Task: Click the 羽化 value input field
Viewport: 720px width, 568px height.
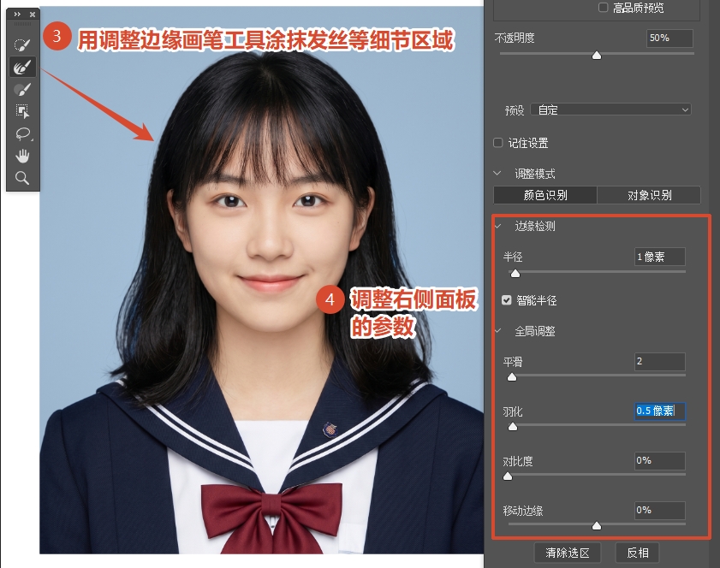Action: [659, 411]
